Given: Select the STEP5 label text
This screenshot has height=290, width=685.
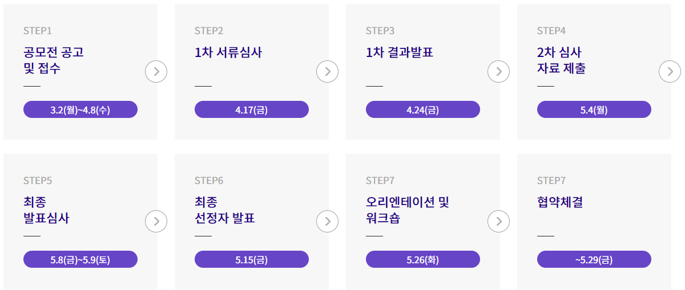Looking at the screenshot, I should click(38, 181).
